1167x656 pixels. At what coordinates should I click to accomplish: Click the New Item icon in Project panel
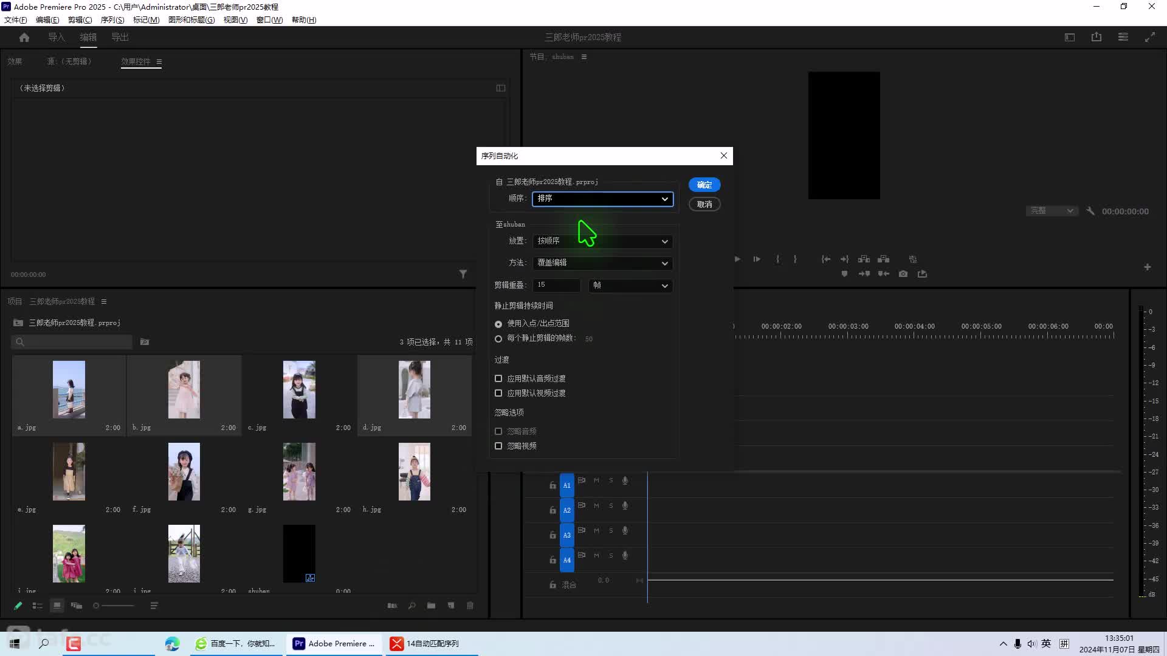[x=450, y=606]
